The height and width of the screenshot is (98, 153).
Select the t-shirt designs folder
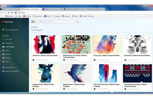pyautogui.click(x=8, y=47)
